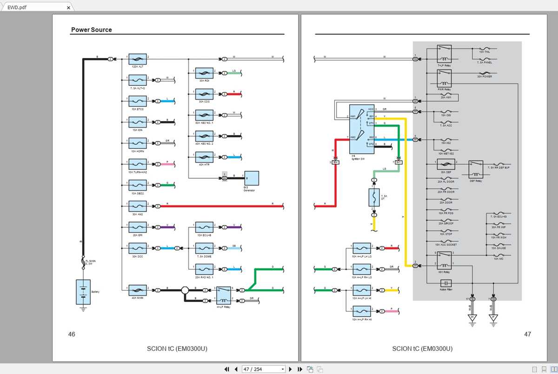Viewport: 558px width, 374px height.
Task: Click the 30A DCC fuse symbol
Action: [x=137, y=248]
